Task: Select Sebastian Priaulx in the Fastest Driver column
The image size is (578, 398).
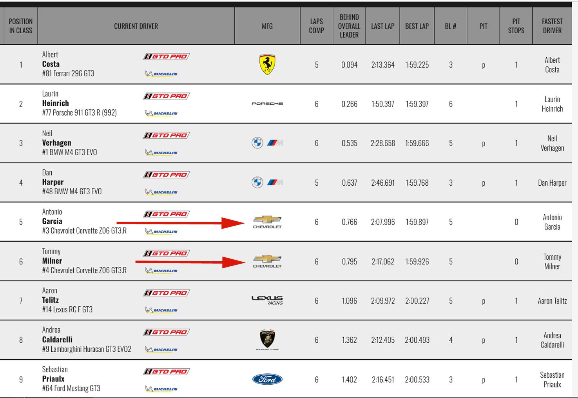Action: click(x=552, y=380)
